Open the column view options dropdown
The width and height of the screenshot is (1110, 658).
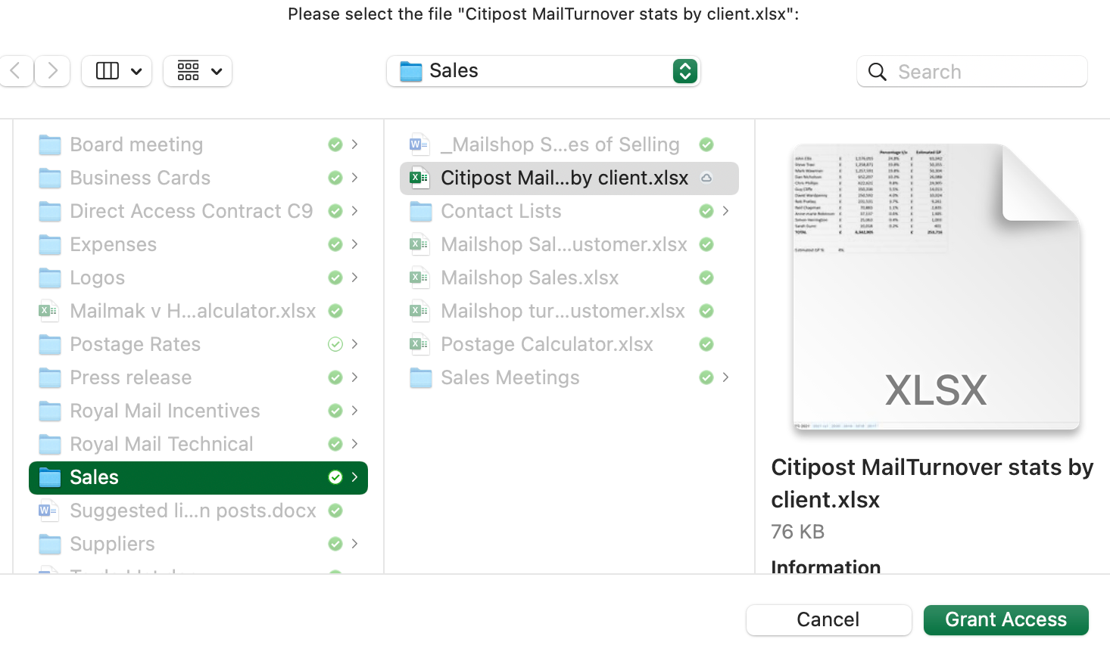117,71
